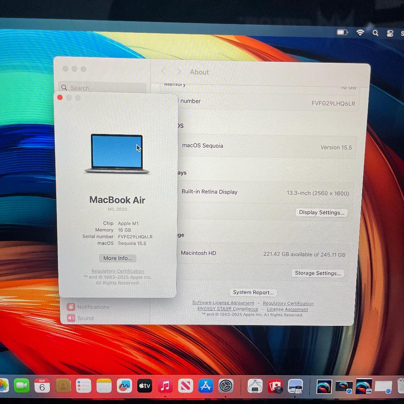Open the News app in Dock
The width and height of the screenshot is (404, 404).
coord(185,385)
